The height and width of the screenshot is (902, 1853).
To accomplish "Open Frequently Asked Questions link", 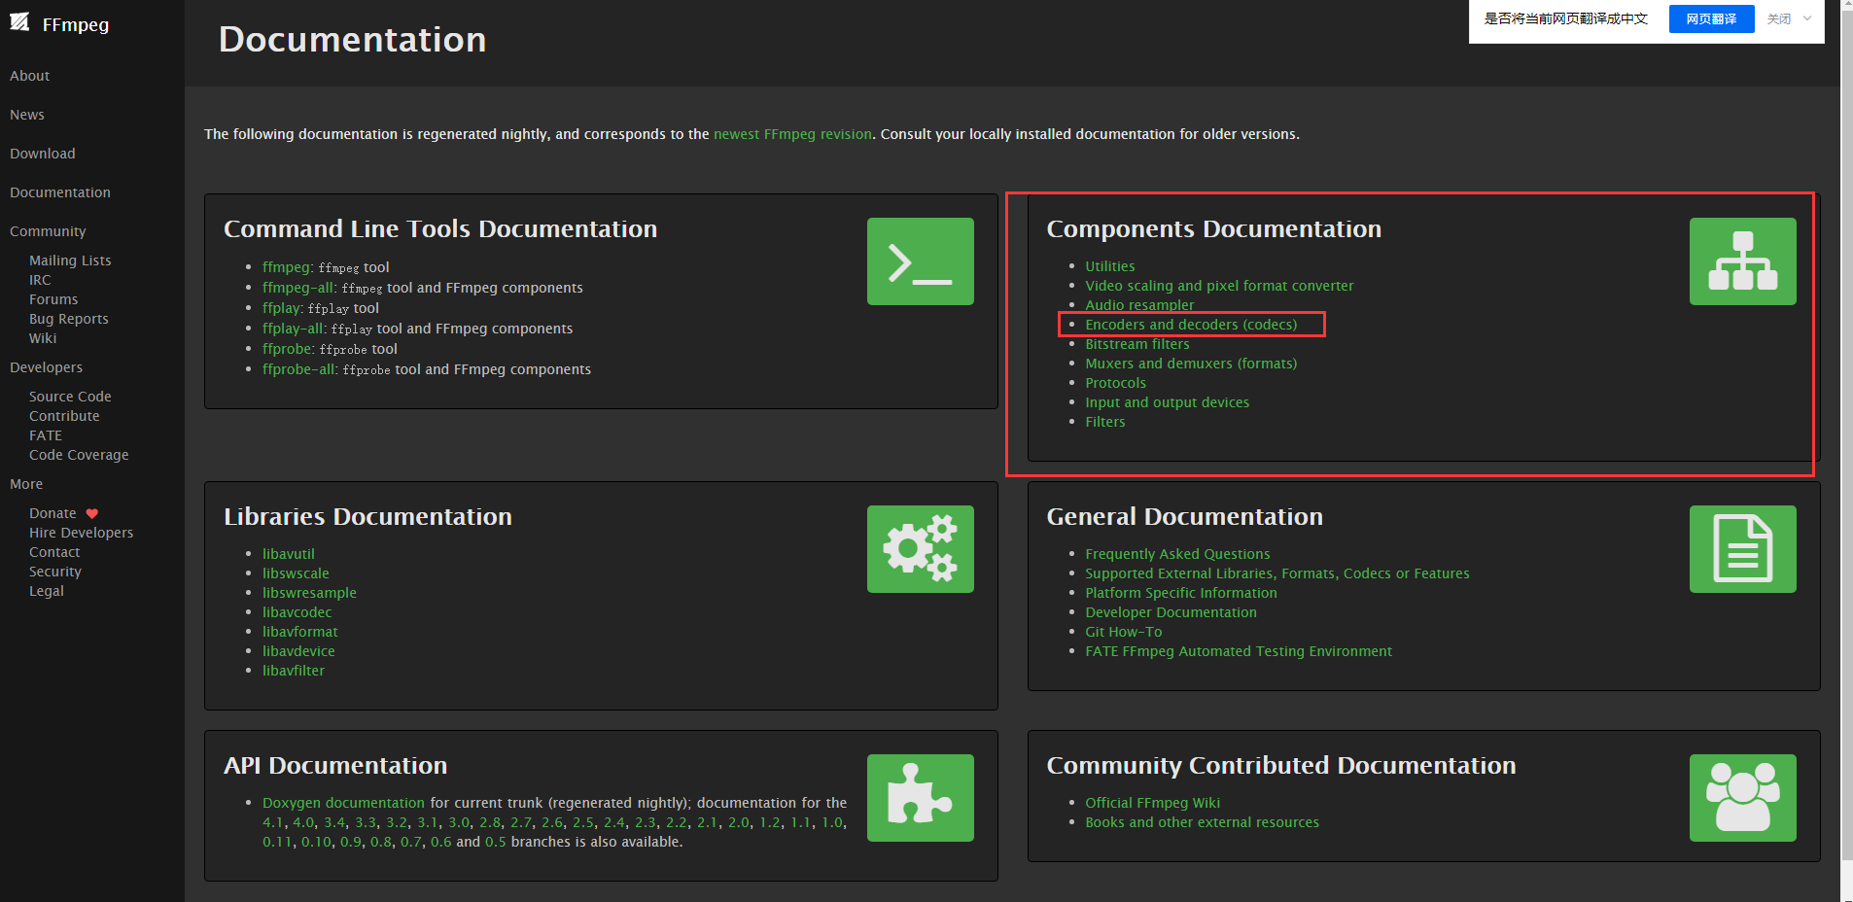I will (x=1177, y=554).
